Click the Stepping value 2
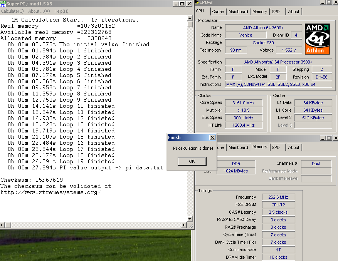This screenshot has height=261, width=338. (x=321, y=69)
